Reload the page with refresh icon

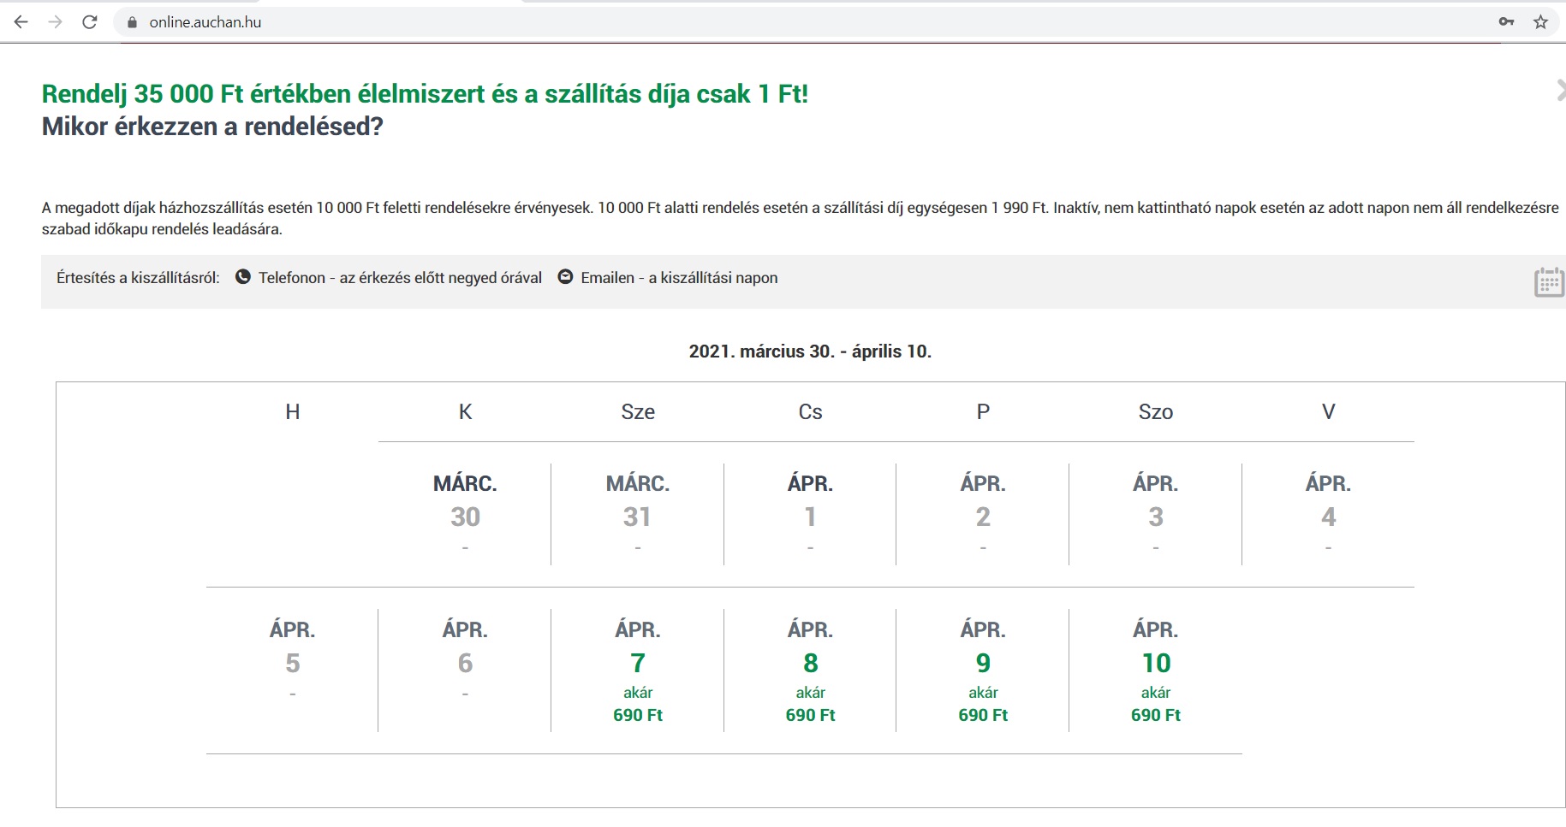point(90,22)
